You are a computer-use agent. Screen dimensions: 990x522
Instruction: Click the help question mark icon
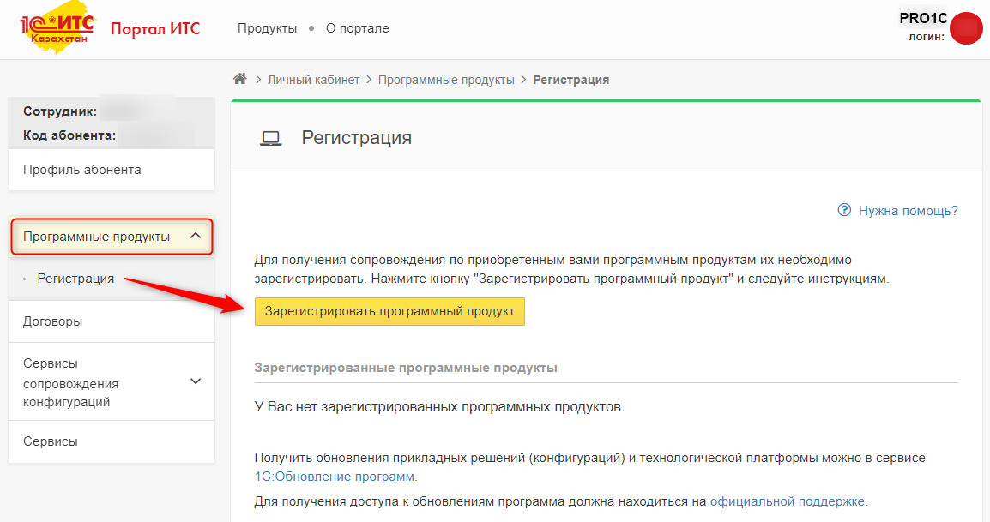coord(844,210)
